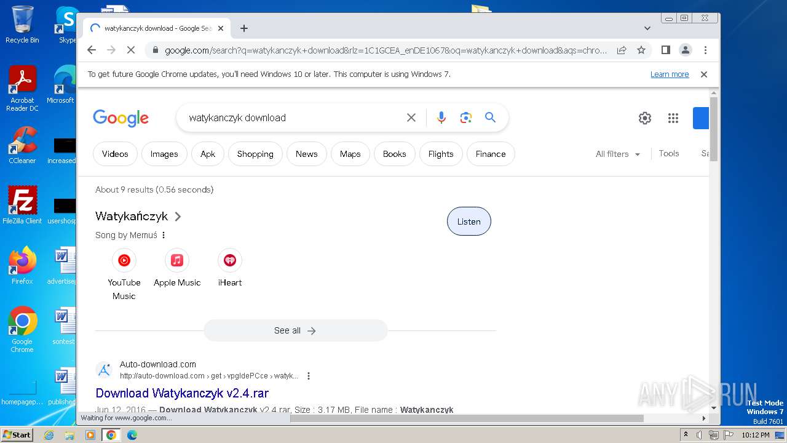Viewport: 787px width, 443px height.
Task: Open Download Watykanczyk v2.4.rar result
Action: [182, 393]
